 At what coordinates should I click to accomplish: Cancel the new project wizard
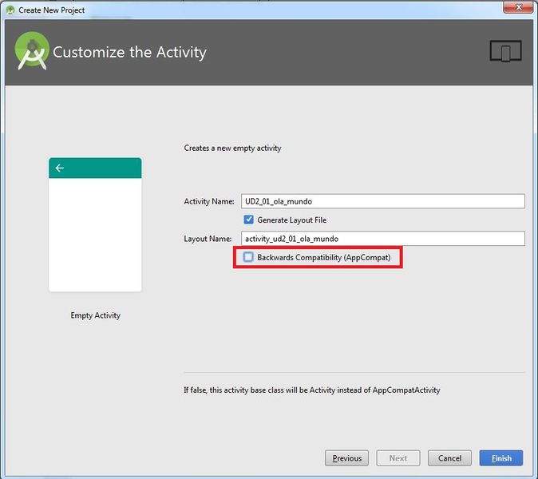click(449, 458)
